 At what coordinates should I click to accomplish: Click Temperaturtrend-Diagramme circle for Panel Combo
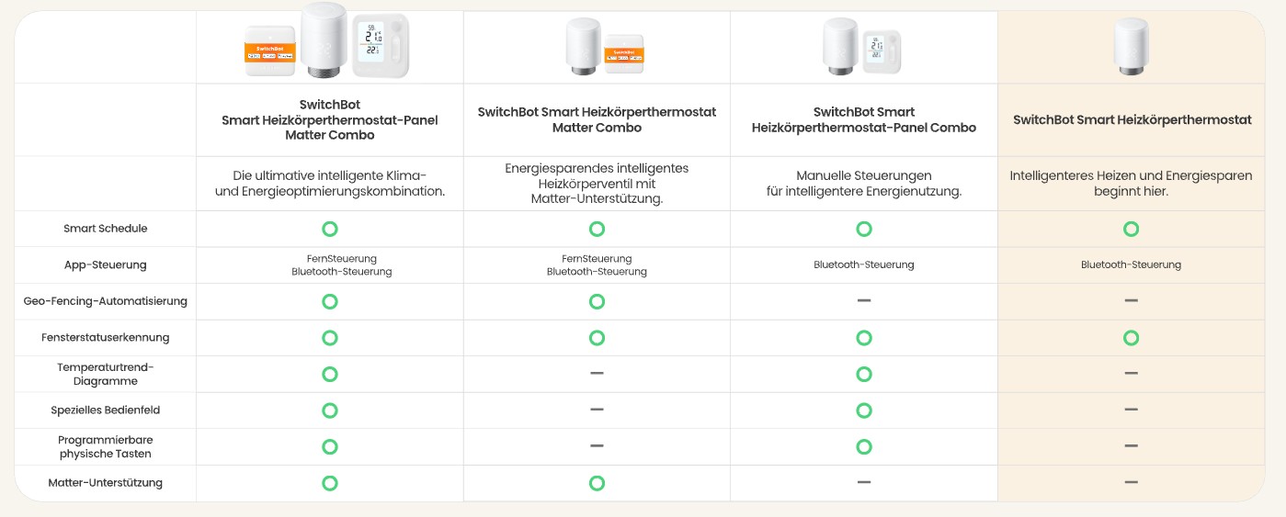click(864, 374)
